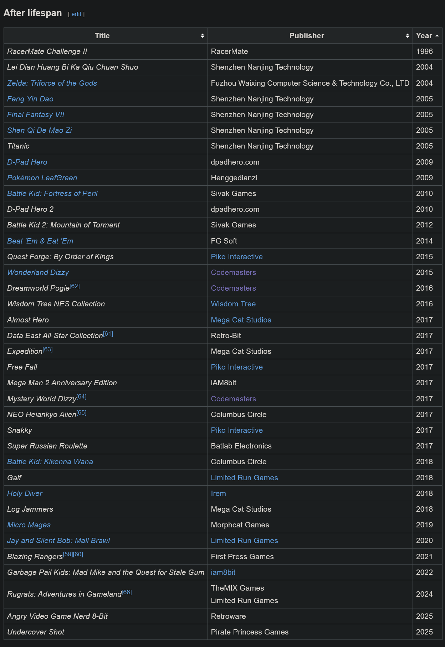The image size is (445, 647).
Task: Open citation 64 next to Mystery World Dizzy
Action: [81, 396]
